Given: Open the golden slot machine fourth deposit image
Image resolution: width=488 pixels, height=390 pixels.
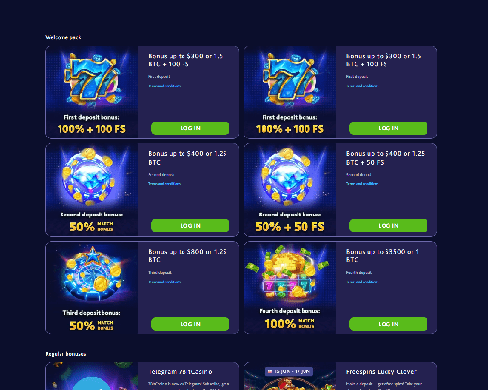Looking at the screenshot, I should click(290, 288).
